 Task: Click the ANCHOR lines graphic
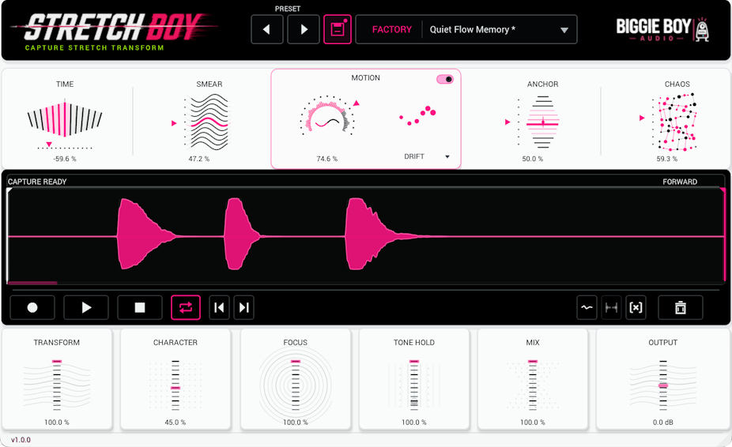point(542,122)
